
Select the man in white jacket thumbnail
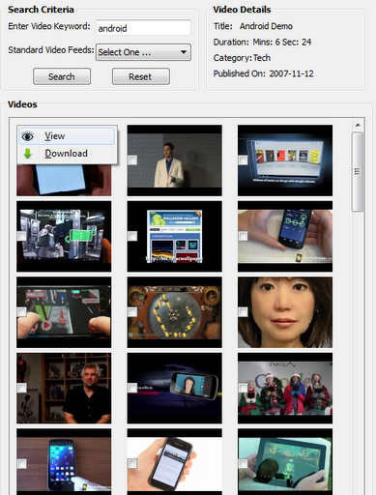click(175, 160)
